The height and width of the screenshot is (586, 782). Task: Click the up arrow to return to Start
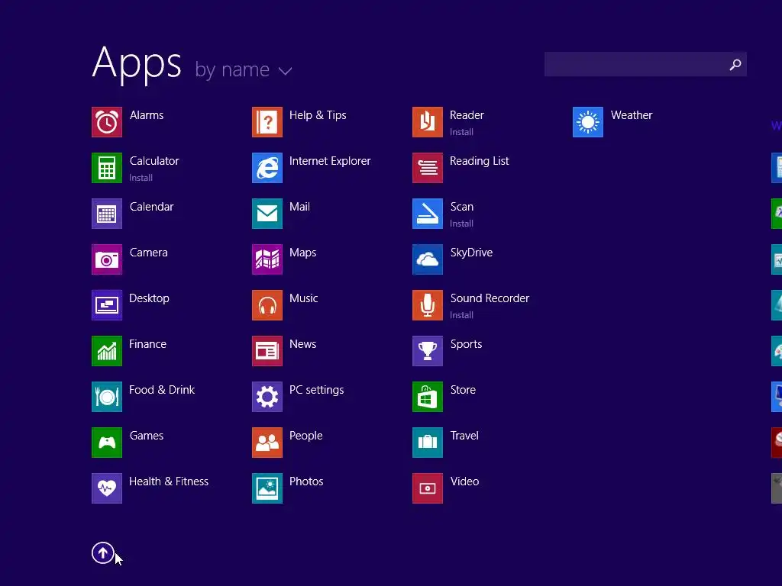click(x=103, y=552)
